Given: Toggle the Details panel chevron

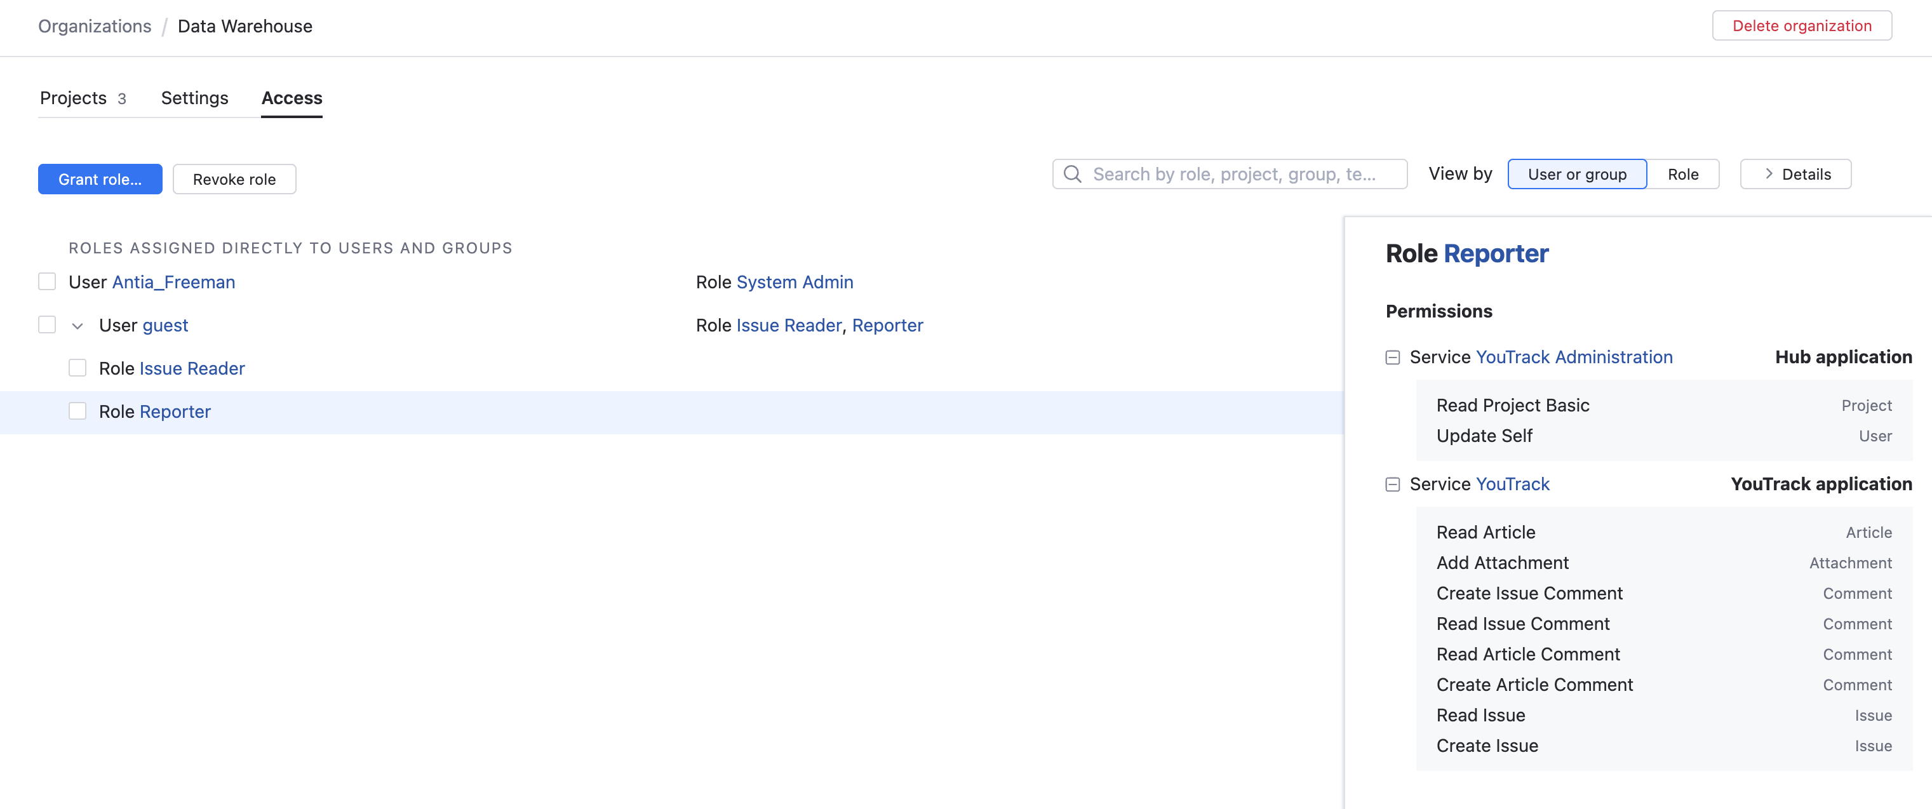Looking at the screenshot, I should click(1769, 174).
